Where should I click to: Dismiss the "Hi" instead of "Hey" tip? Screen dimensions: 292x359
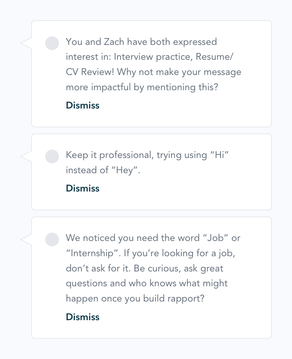point(83,188)
